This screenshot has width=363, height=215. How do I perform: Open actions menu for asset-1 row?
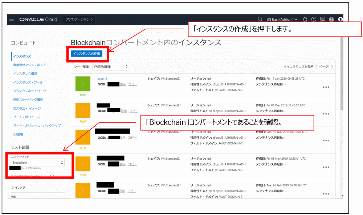pyautogui.click(x=326, y=87)
